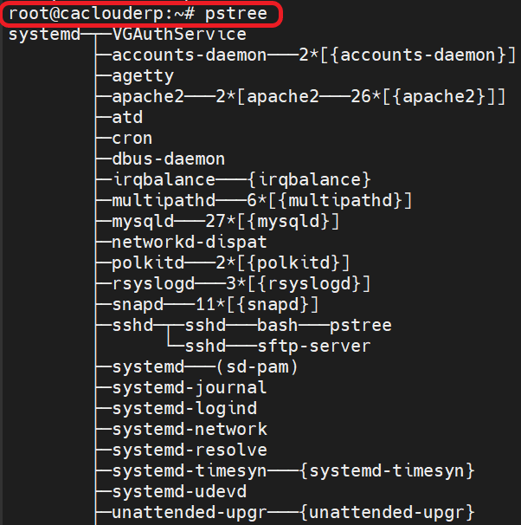The height and width of the screenshot is (525, 521).
Task: Click the cron process entry
Action: [132, 139]
